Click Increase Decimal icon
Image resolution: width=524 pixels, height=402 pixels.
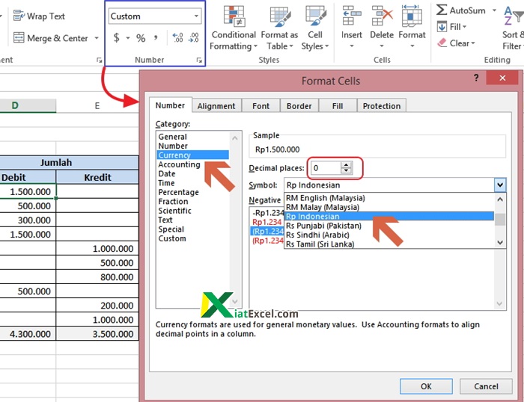[177, 37]
